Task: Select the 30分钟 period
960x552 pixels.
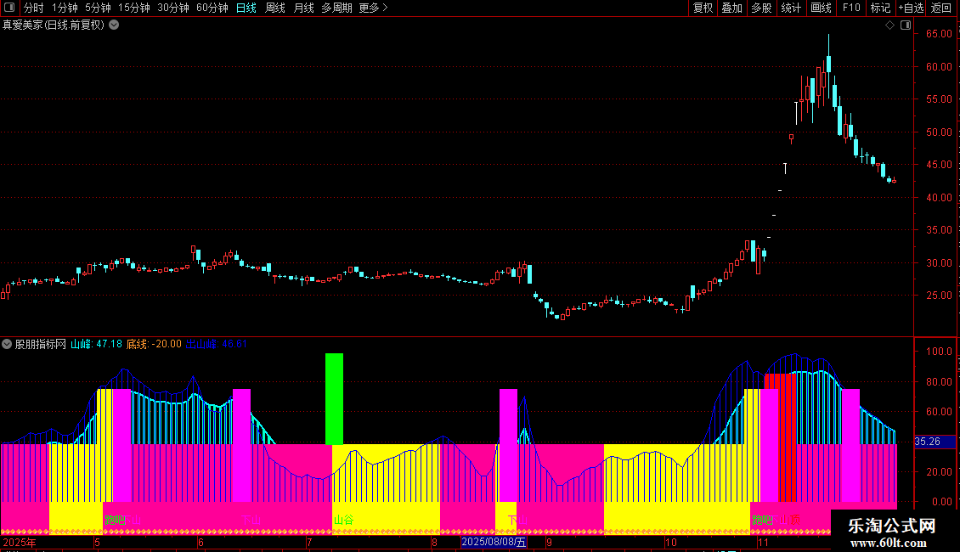Action: tap(173, 8)
